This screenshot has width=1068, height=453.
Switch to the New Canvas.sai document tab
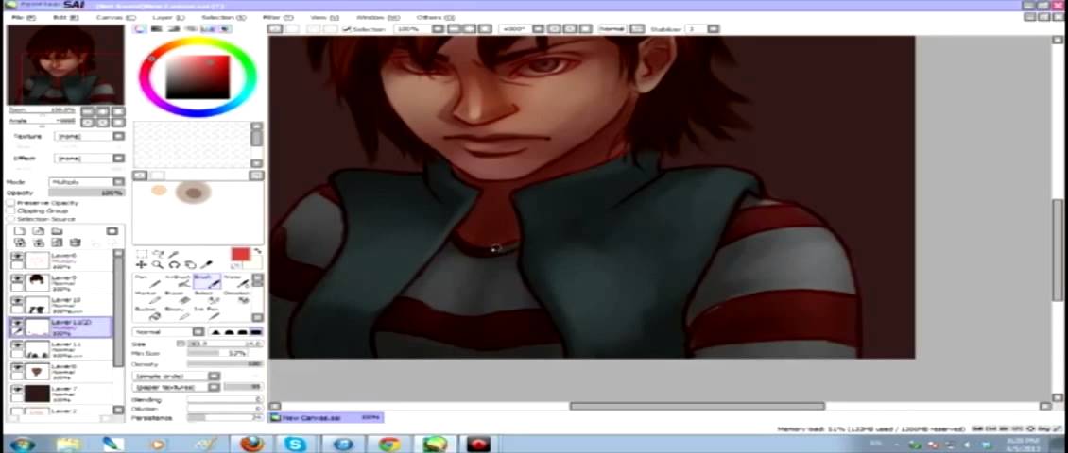(x=326, y=418)
